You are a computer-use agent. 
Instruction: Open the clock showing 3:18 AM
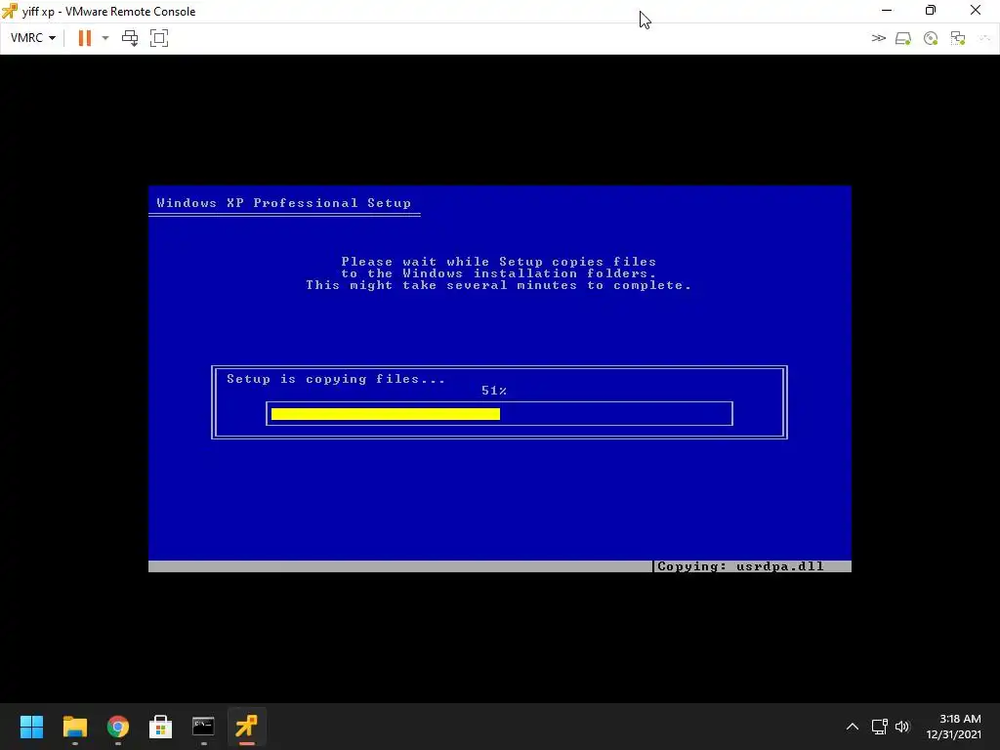pyautogui.click(x=953, y=727)
